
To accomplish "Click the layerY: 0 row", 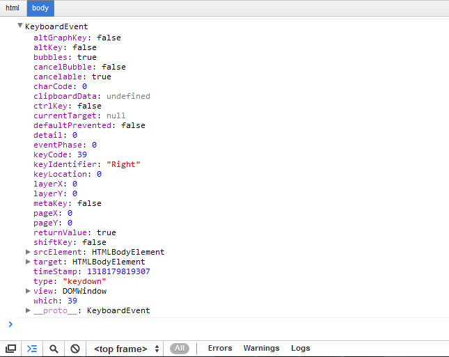I will tap(55, 193).
